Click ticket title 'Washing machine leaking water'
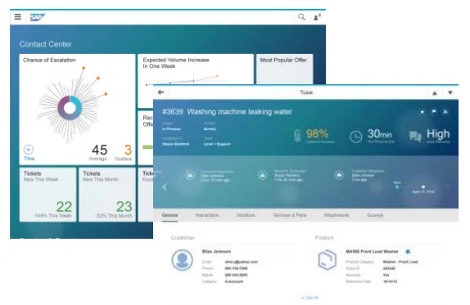This screenshot has height=305, width=470. (239, 112)
